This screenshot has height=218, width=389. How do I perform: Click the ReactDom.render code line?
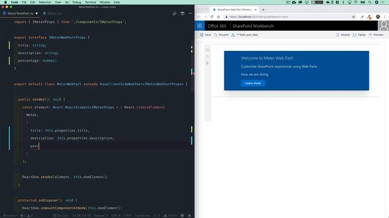click(x=65, y=177)
